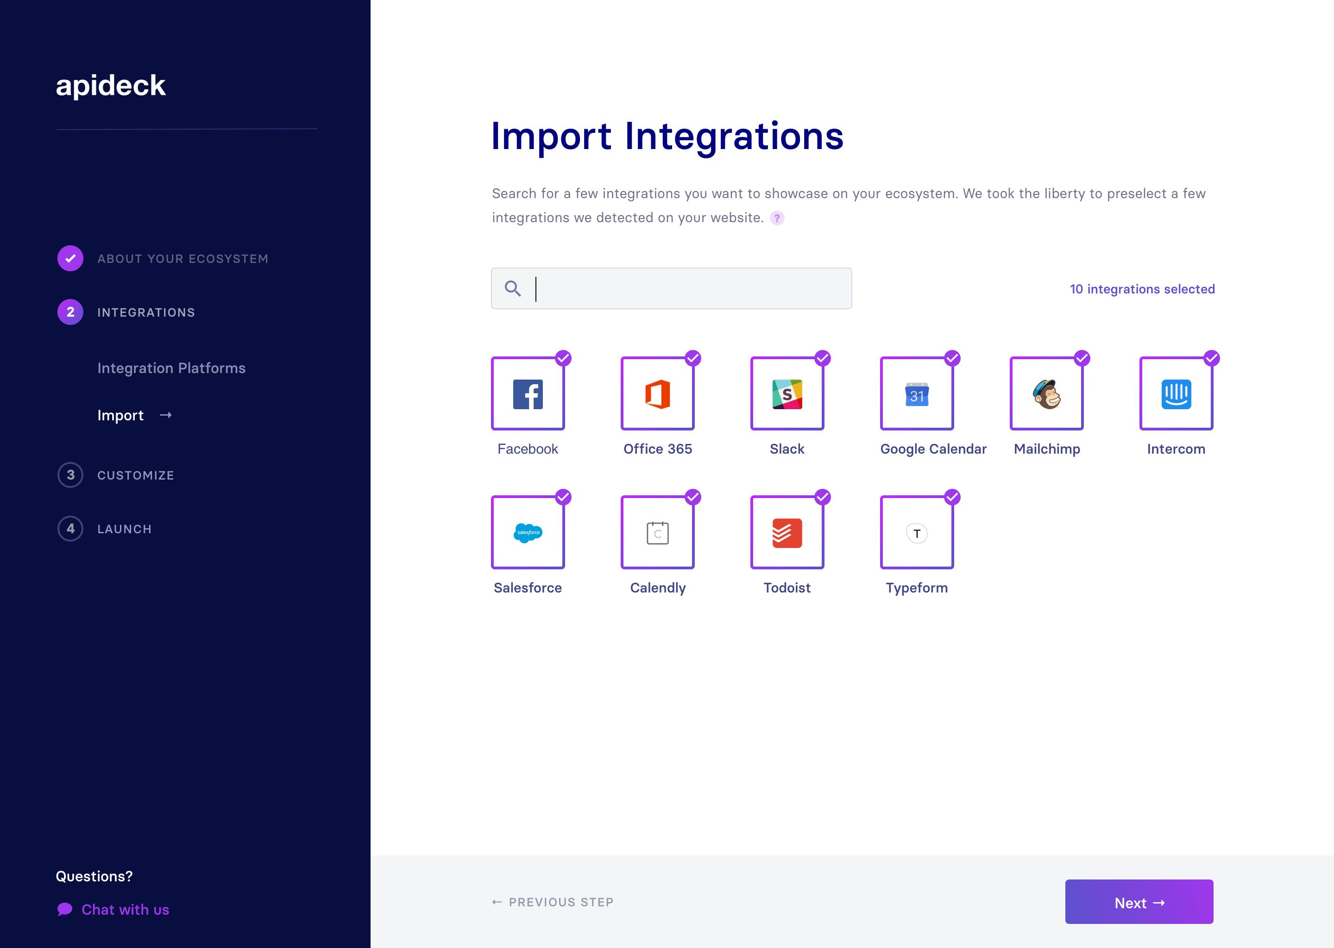Focus the integrations search field
Image resolution: width=1334 pixels, height=948 pixels.
pos(671,288)
